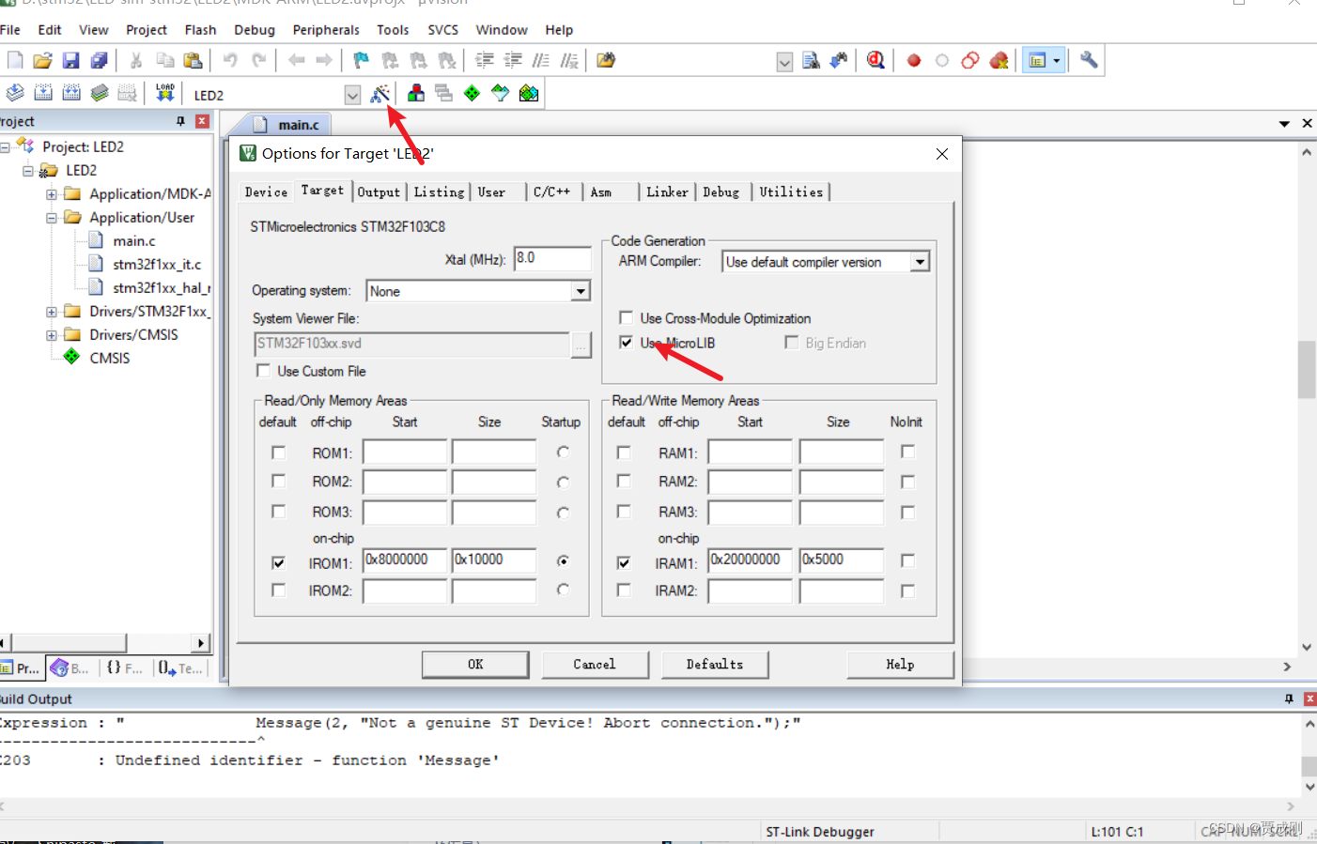The height and width of the screenshot is (844, 1317).
Task: Save the current file using the floppy icon
Action: (x=70, y=61)
